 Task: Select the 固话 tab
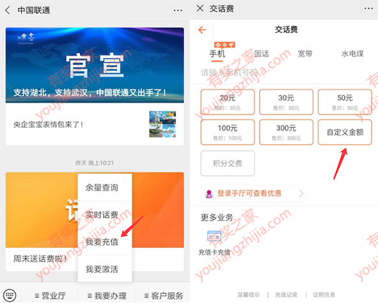click(x=262, y=54)
